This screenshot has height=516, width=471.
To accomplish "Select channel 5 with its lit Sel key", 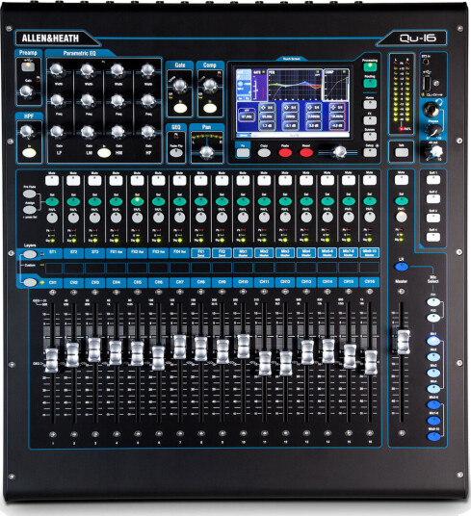I will tap(137, 201).
